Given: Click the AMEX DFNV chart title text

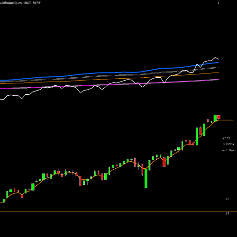Looking at the screenshot, I should pyautogui.click(x=32, y=3).
